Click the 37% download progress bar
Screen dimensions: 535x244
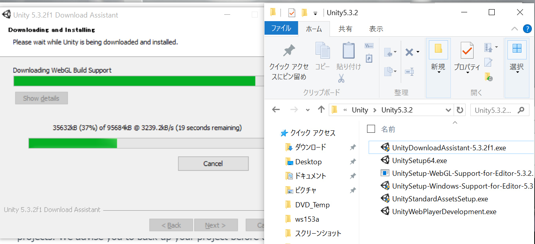[146, 143]
